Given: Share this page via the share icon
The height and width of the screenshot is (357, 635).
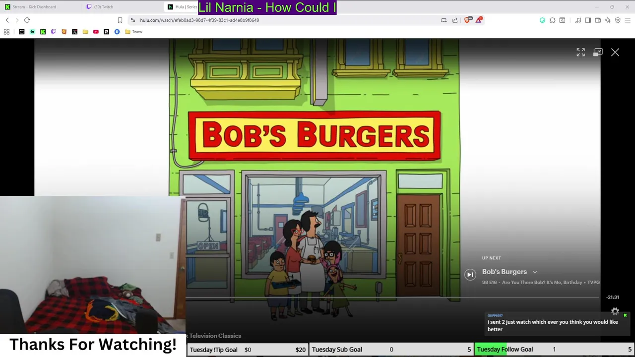Looking at the screenshot, I should click(455, 20).
